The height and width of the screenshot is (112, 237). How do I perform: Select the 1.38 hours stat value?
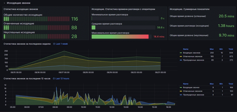click(226, 26)
